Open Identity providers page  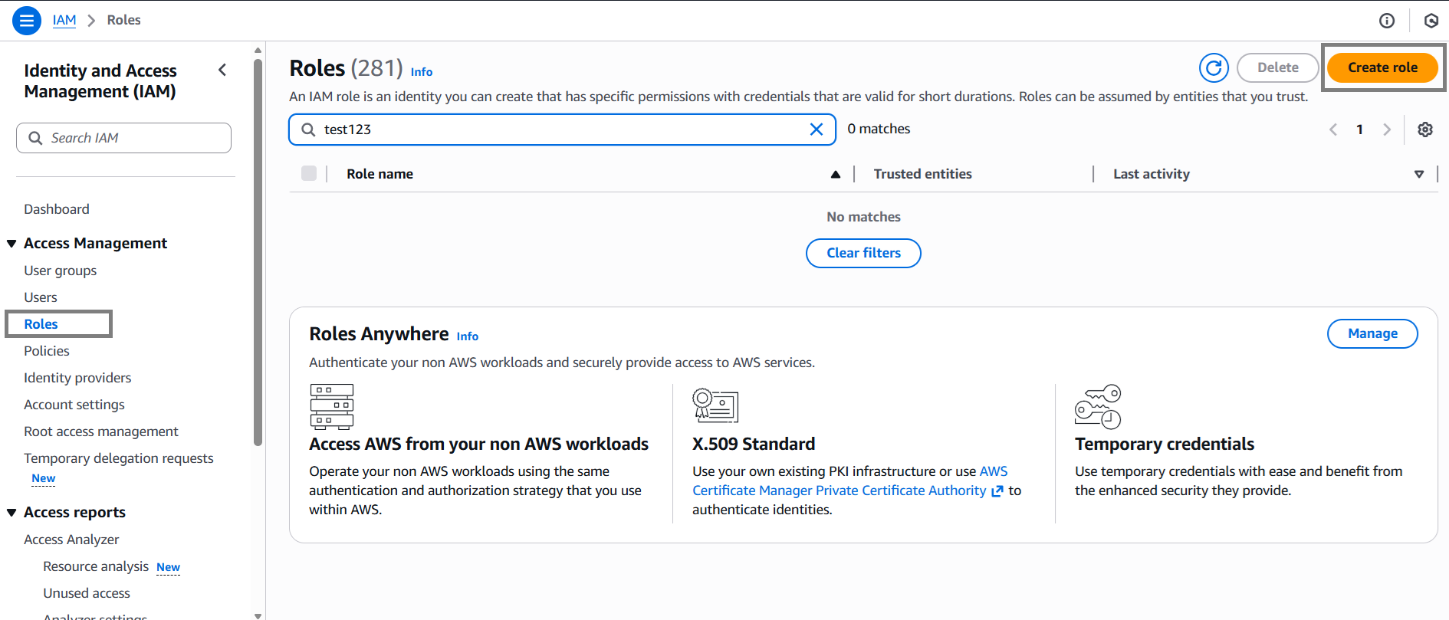pyautogui.click(x=77, y=378)
